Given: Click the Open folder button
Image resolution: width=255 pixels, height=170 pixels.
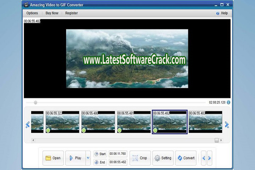Looking at the screenshot, I should click(53, 158).
